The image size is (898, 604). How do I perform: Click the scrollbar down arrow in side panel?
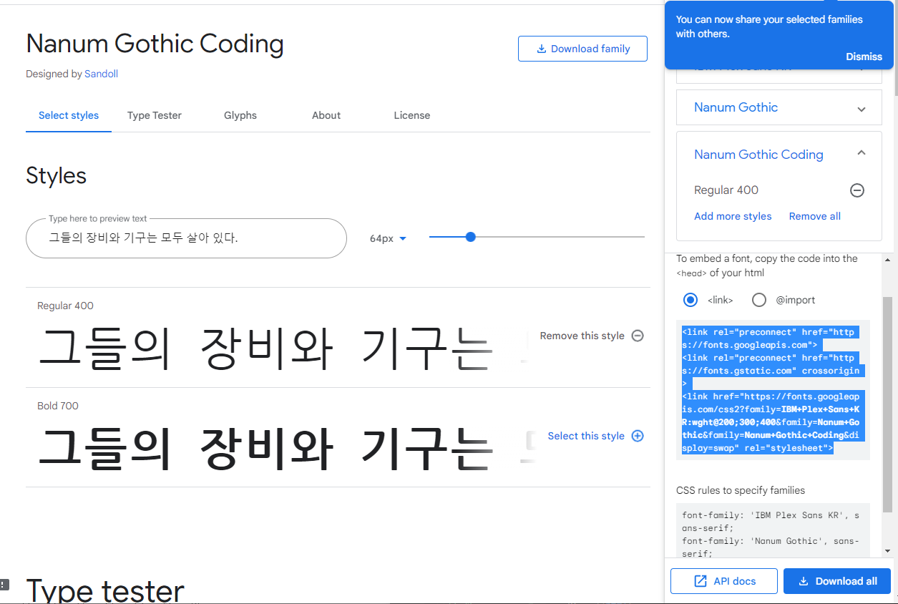[x=887, y=551]
